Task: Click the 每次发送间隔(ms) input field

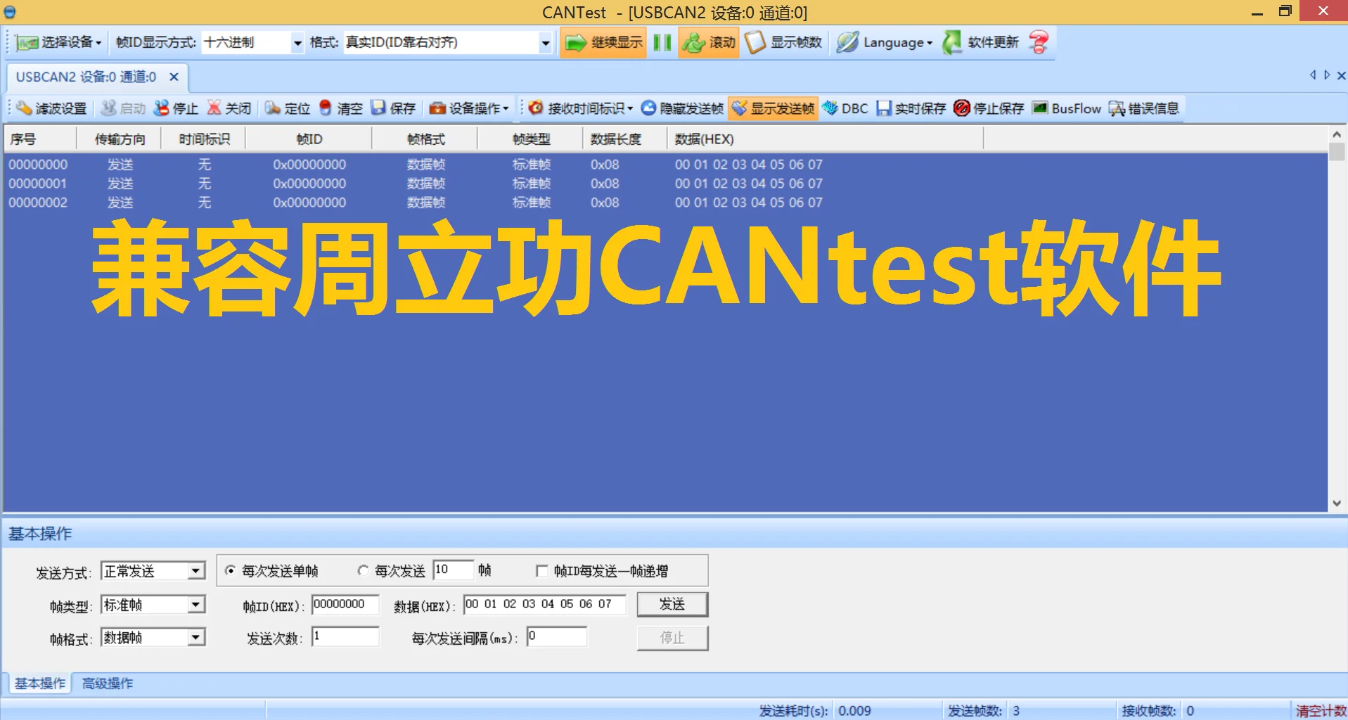Action: pos(557,637)
